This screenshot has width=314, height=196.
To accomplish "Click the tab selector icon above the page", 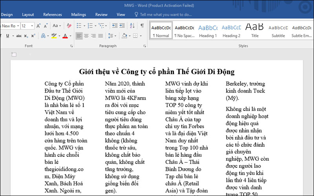I will tap(14, 54).
